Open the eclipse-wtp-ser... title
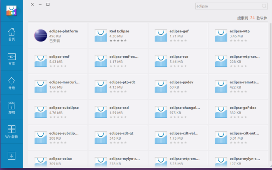The width and height of the screenshot is (272, 170). tap(244, 57)
